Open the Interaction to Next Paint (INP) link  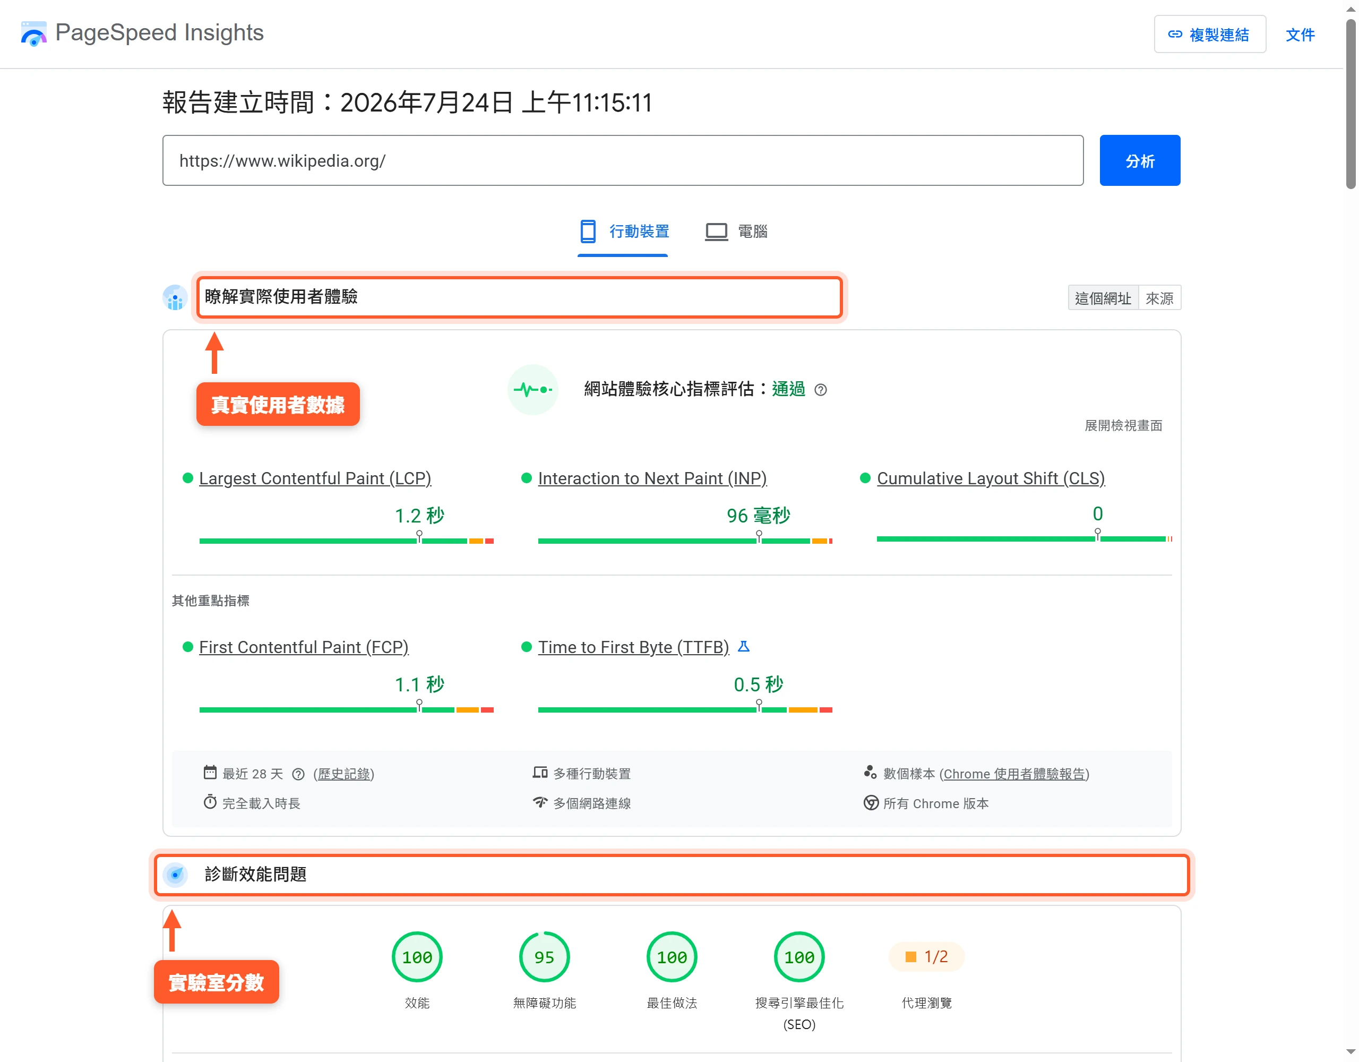pos(652,478)
